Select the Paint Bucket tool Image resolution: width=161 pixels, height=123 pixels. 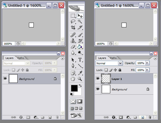tap(80, 47)
